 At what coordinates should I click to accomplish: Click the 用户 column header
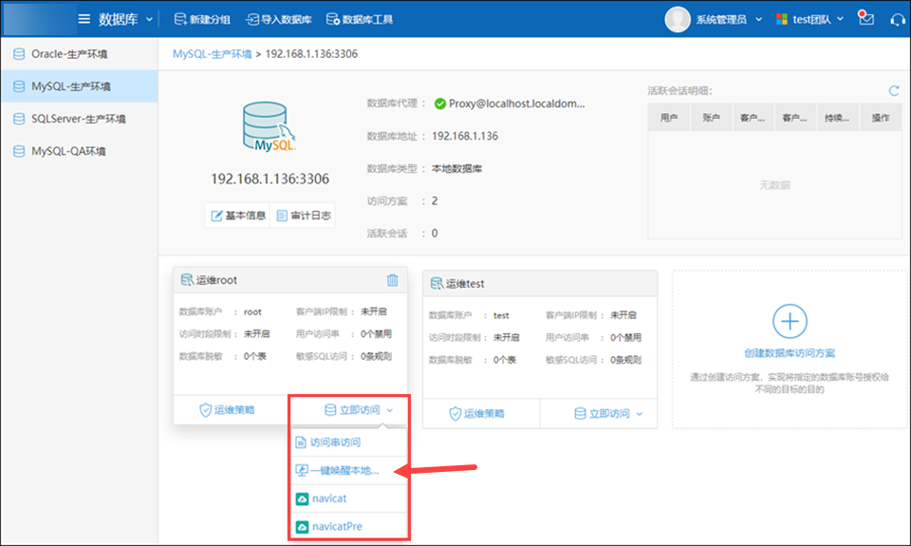(x=669, y=118)
